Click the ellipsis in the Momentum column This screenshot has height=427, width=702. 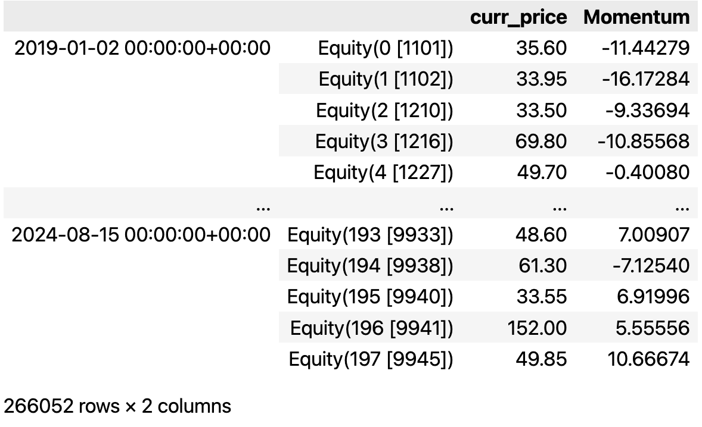pos(682,208)
